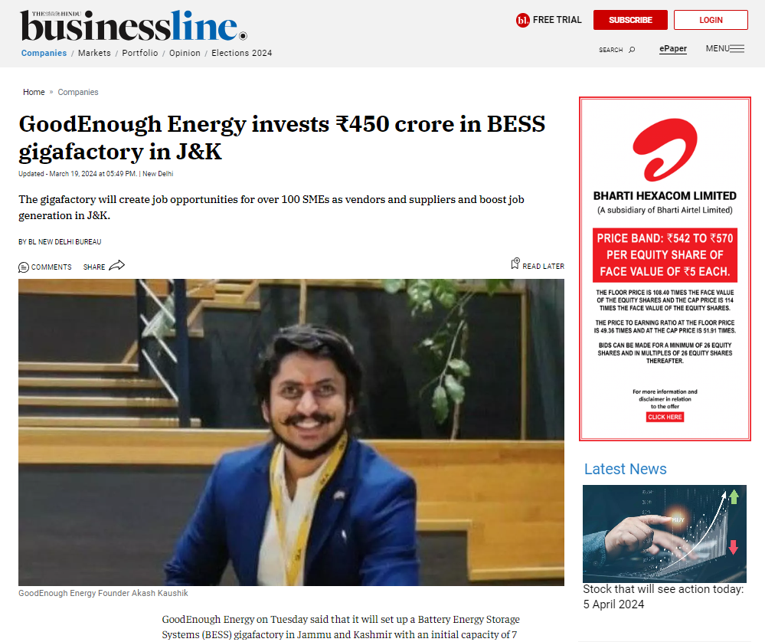
Task: Click the Read Later bookmark icon
Action: (x=515, y=264)
